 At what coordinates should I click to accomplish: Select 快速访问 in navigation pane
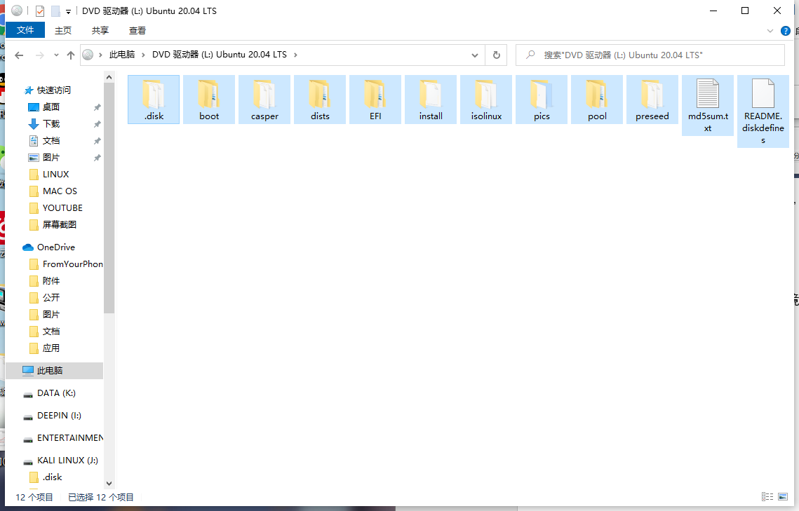pyautogui.click(x=54, y=90)
